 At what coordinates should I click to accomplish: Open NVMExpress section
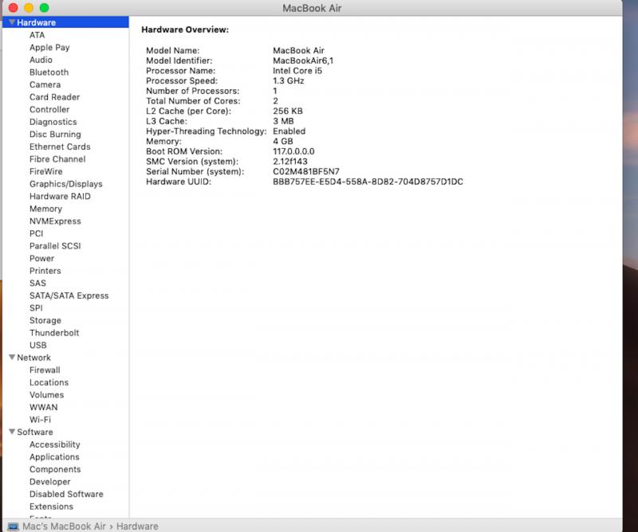(55, 221)
